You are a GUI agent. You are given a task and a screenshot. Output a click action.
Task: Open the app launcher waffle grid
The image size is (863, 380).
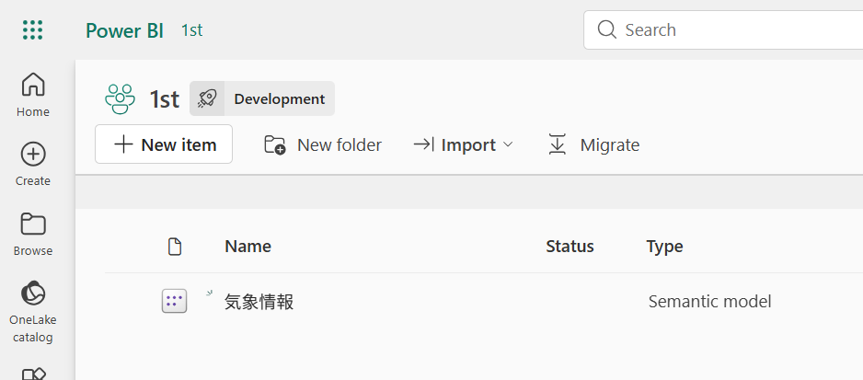[33, 29]
